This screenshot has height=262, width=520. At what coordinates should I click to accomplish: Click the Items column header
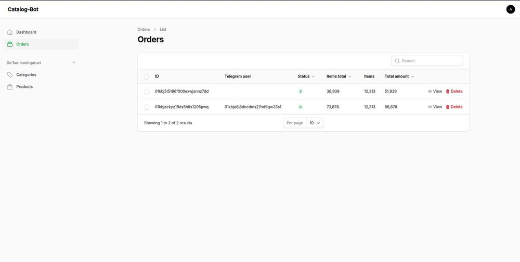369,76
